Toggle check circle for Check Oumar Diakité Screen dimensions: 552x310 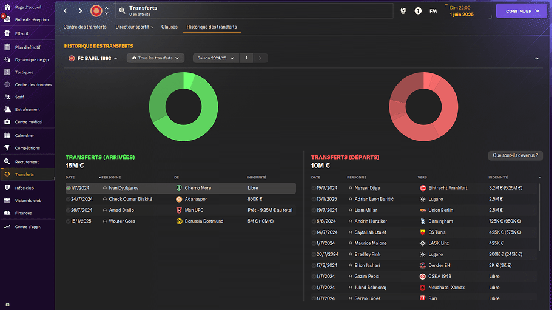tap(69, 199)
